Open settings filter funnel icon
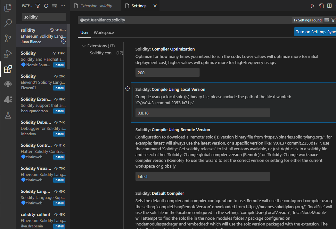 pyautogui.click(x=333, y=20)
